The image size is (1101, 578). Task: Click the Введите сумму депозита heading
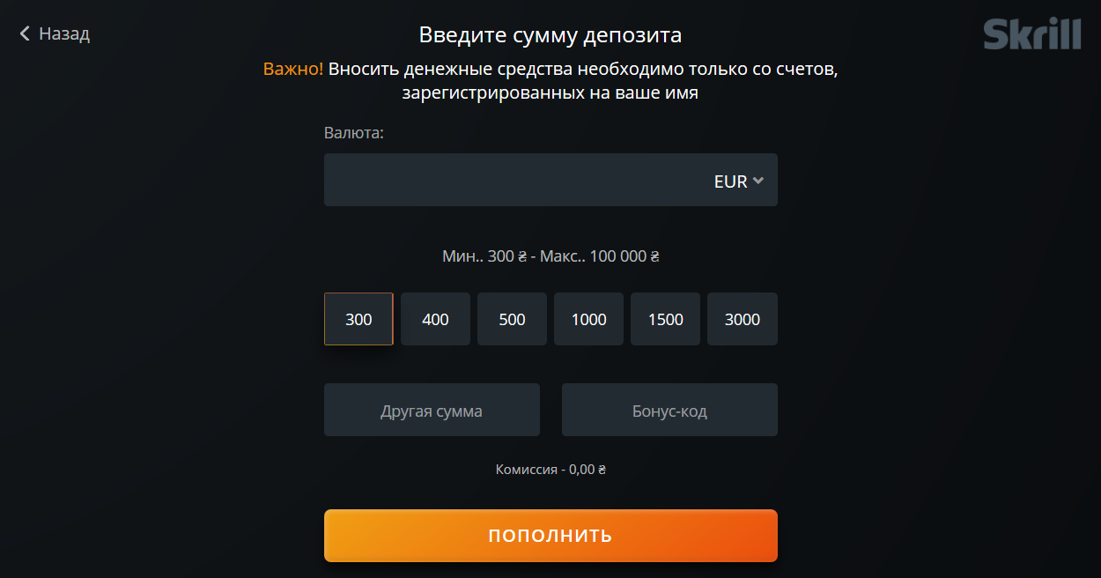[x=550, y=35]
